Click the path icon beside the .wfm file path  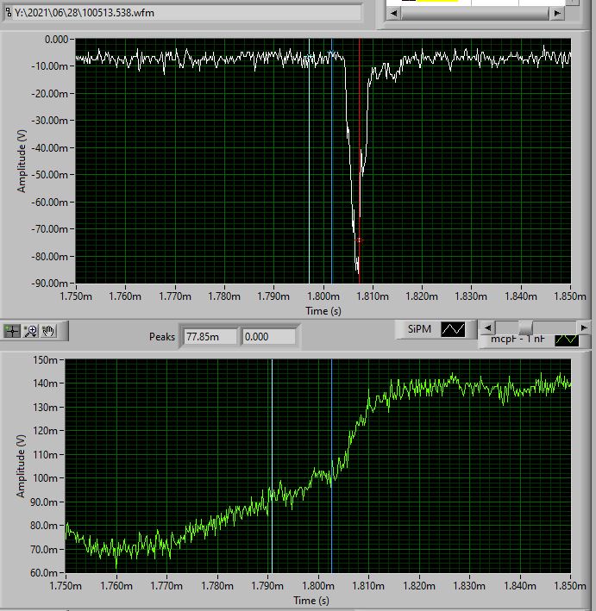(8, 12)
